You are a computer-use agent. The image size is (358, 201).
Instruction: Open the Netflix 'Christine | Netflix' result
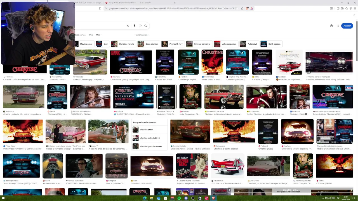(334, 169)
